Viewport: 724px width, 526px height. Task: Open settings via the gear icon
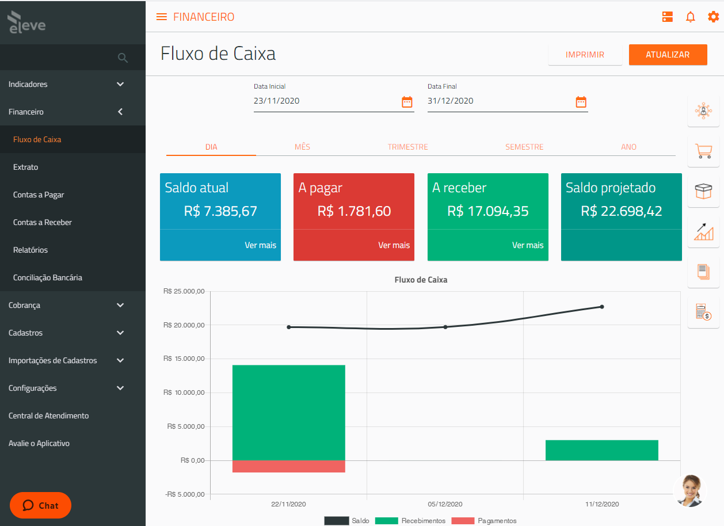tap(714, 17)
